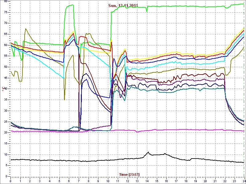Click the chart date title Sun, 13.11.2011
Viewport: 246px width, 184px height.
tap(123, 6)
